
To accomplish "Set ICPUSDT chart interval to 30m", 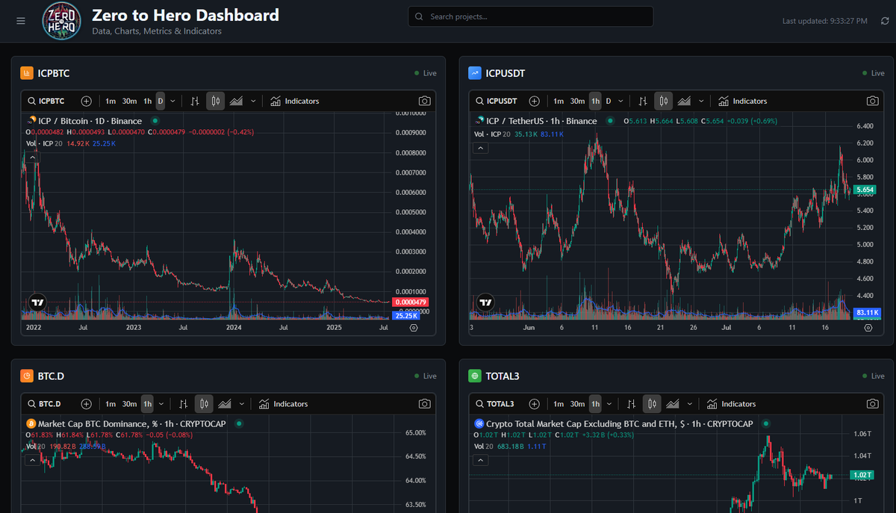I will (x=577, y=101).
